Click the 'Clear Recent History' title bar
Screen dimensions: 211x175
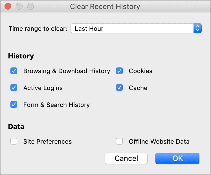[105, 6]
